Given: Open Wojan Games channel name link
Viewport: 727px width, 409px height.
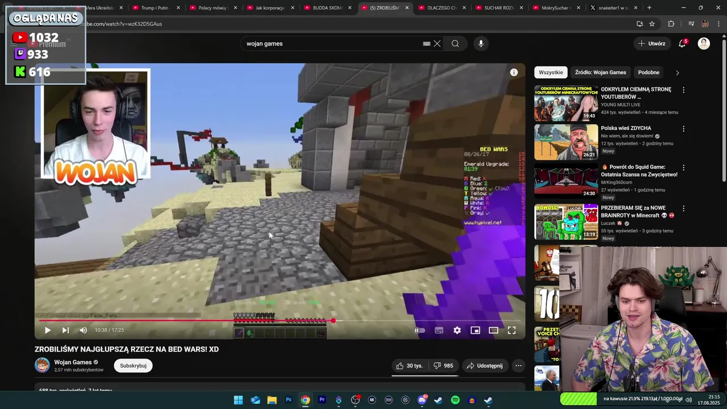Looking at the screenshot, I should [x=73, y=362].
